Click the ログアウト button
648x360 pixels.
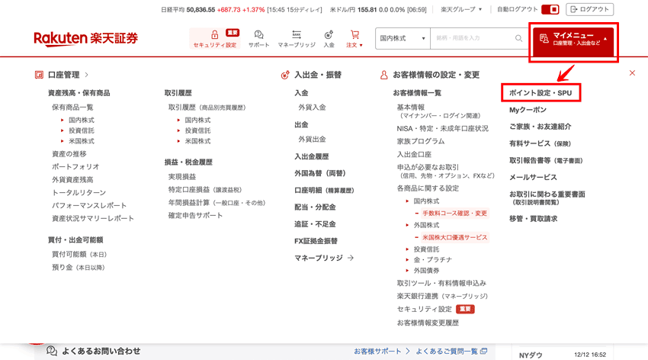click(589, 9)
